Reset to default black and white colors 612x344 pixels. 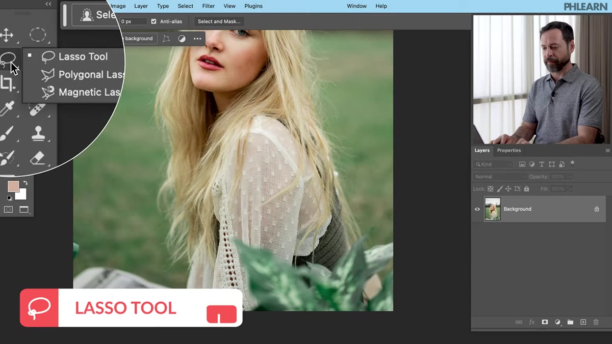point(9,198)
